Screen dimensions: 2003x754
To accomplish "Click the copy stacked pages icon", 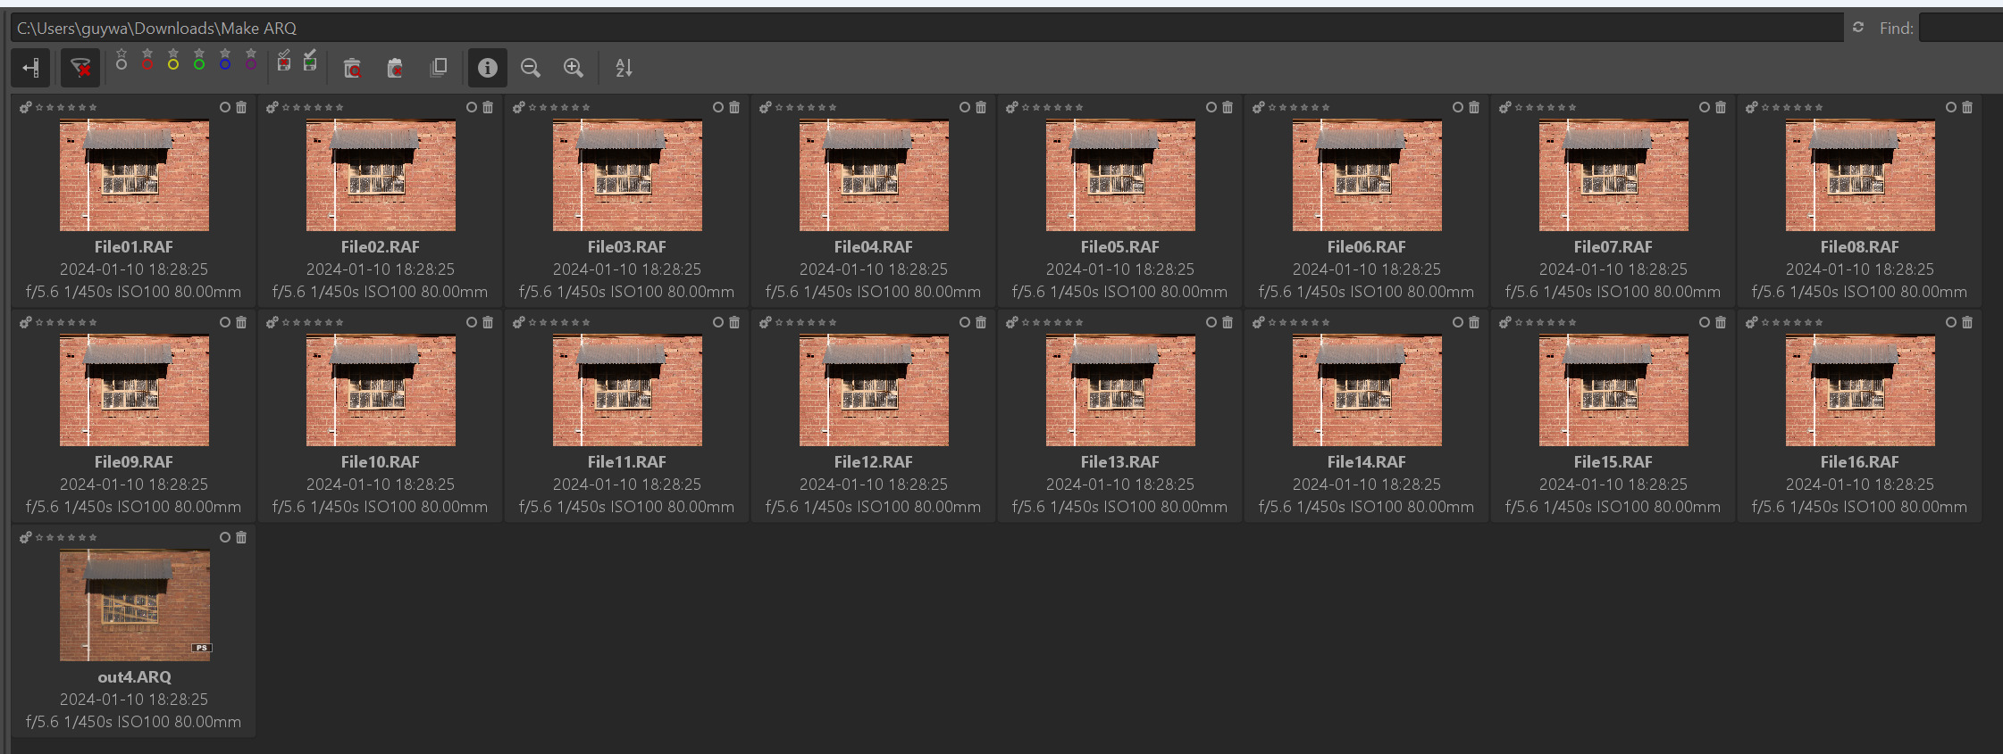I will (439, 68).
